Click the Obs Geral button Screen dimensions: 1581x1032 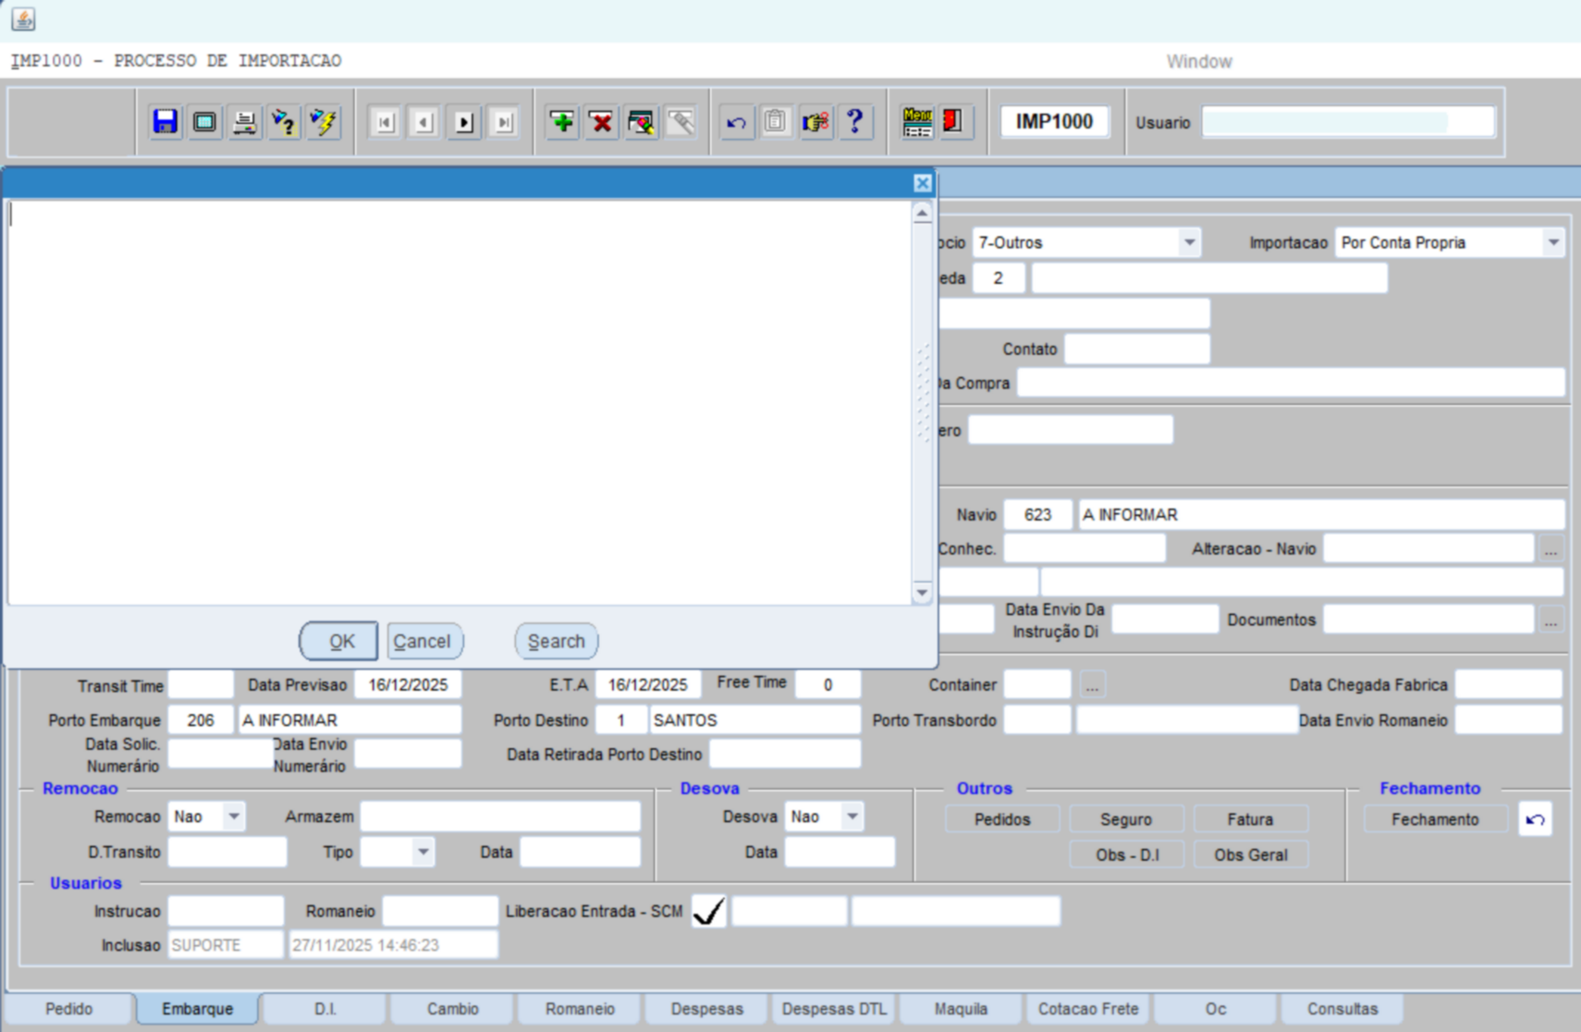coord(1250,855)
